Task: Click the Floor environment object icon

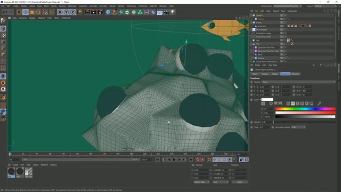Action: (160, 12)
